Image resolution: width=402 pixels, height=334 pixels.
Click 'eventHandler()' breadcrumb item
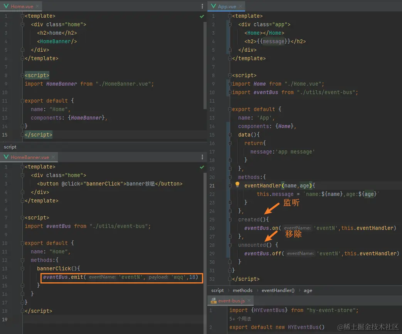coord(278,290)
